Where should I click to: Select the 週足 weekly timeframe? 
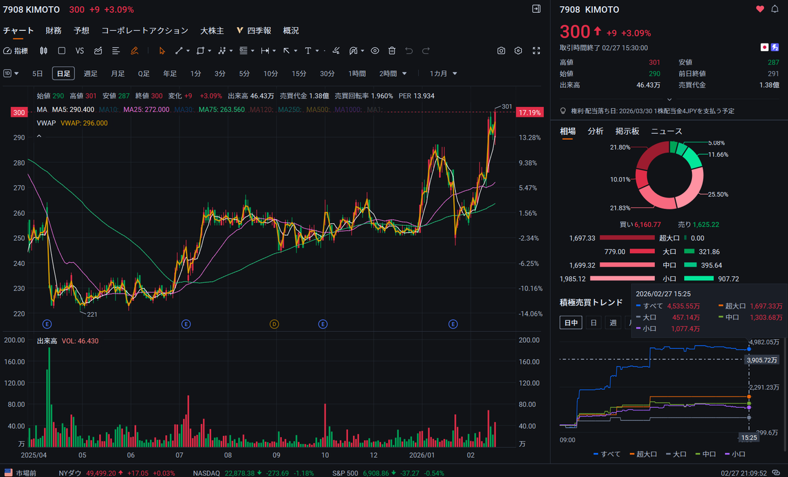90,73
